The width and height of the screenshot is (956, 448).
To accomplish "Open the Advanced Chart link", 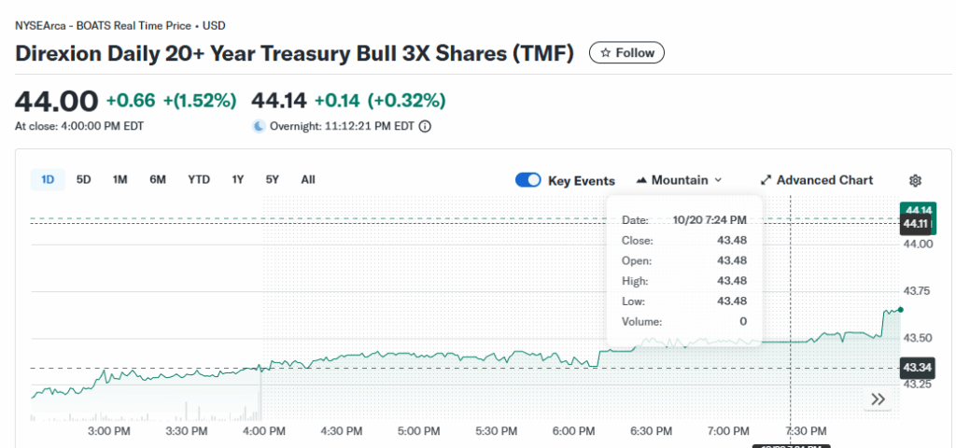I will coord(824,180).
